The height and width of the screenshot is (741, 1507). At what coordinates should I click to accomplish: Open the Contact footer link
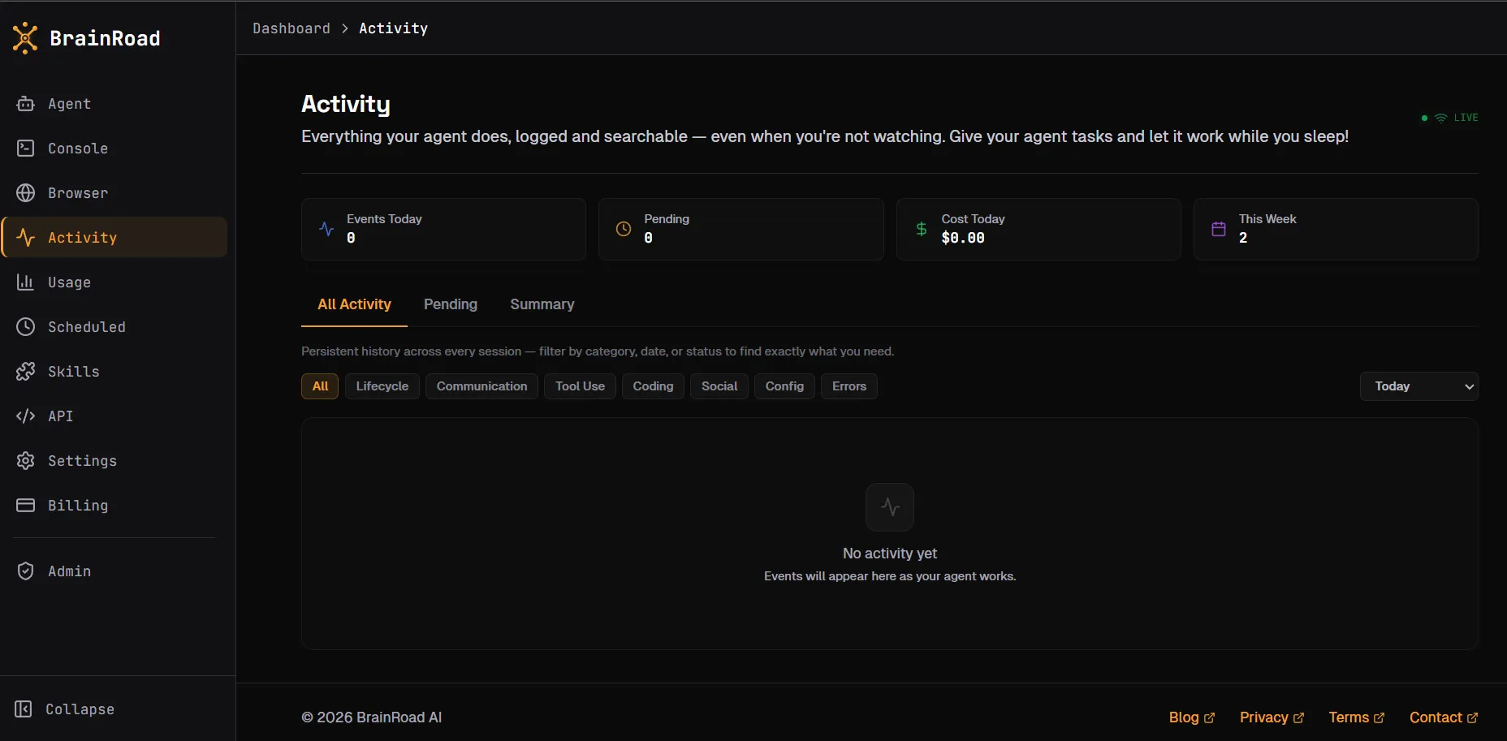tap(1444, 717)
